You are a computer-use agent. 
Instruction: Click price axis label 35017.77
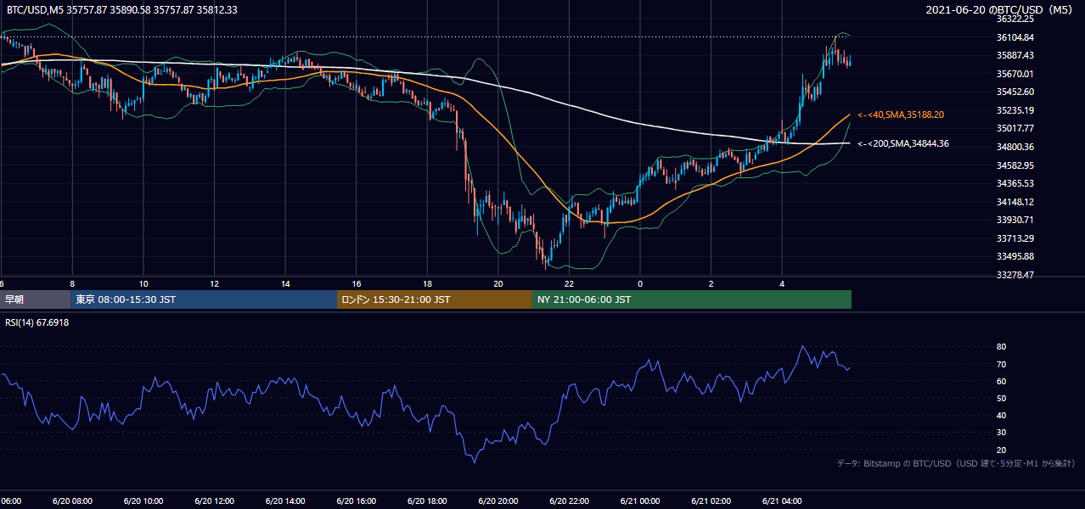[x=1015, y=128]
